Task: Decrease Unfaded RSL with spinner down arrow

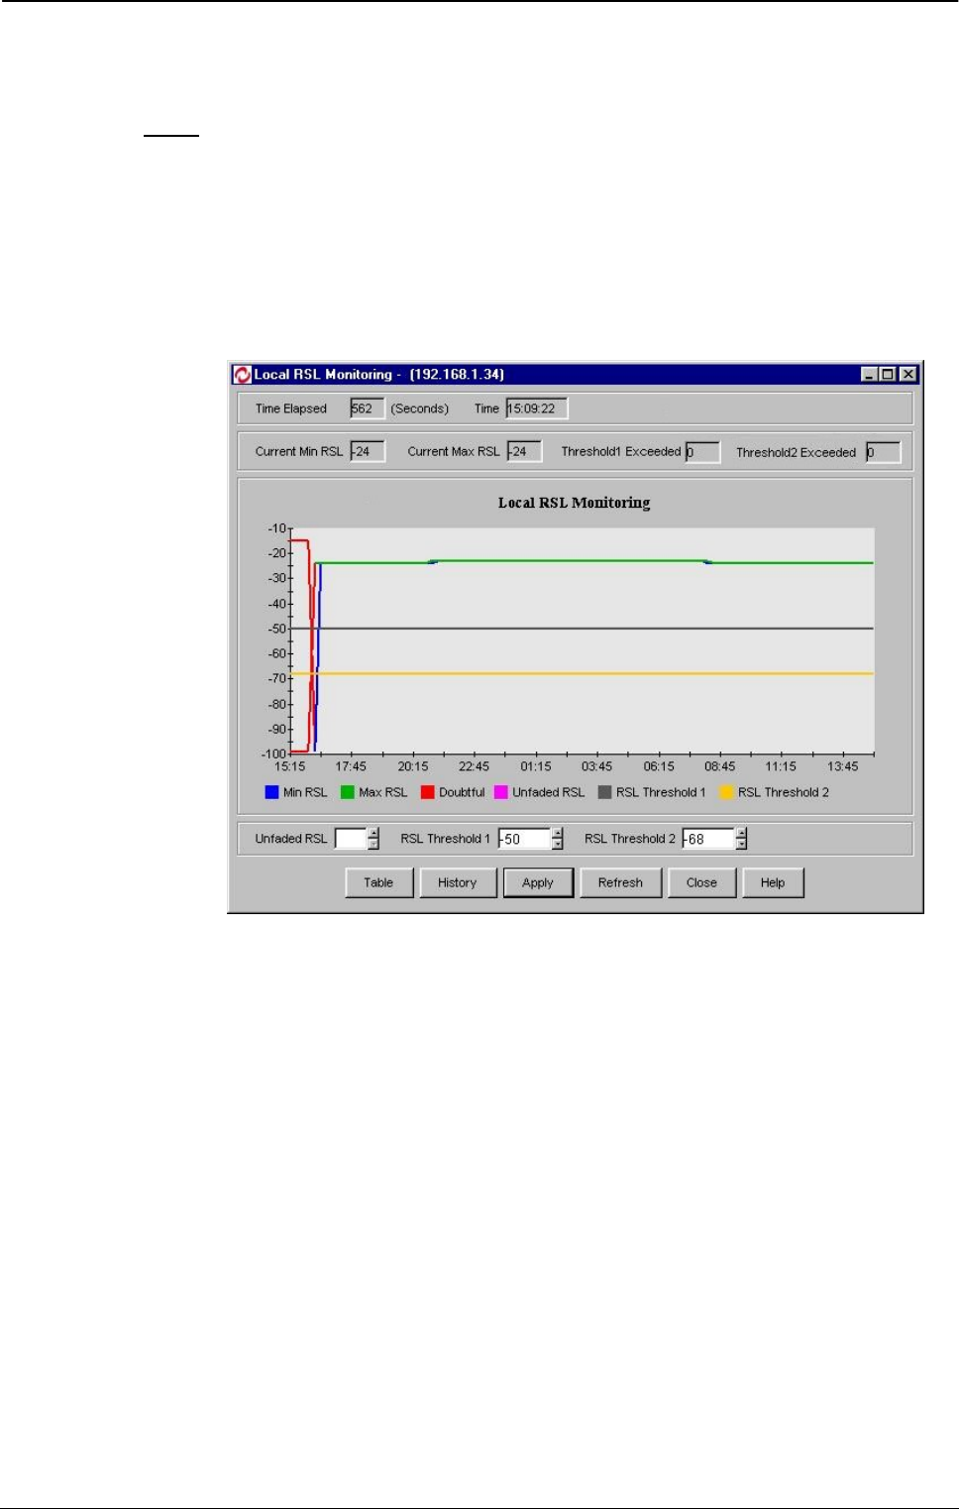Action: tap(373, 845)
